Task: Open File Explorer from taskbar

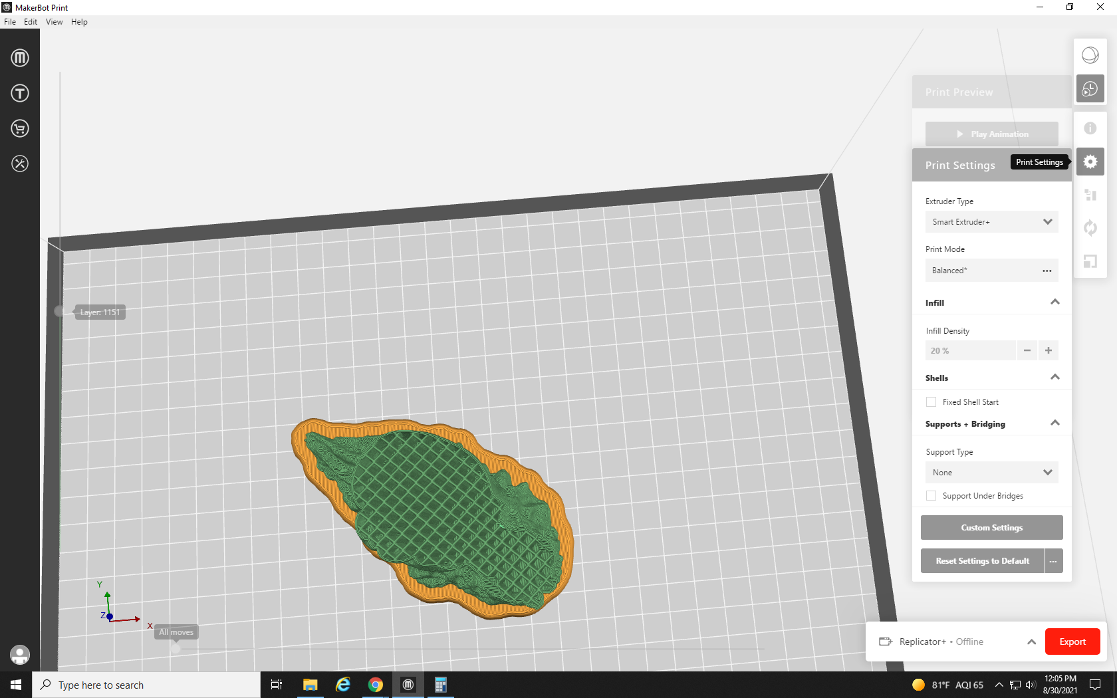Action: [310, 685]
